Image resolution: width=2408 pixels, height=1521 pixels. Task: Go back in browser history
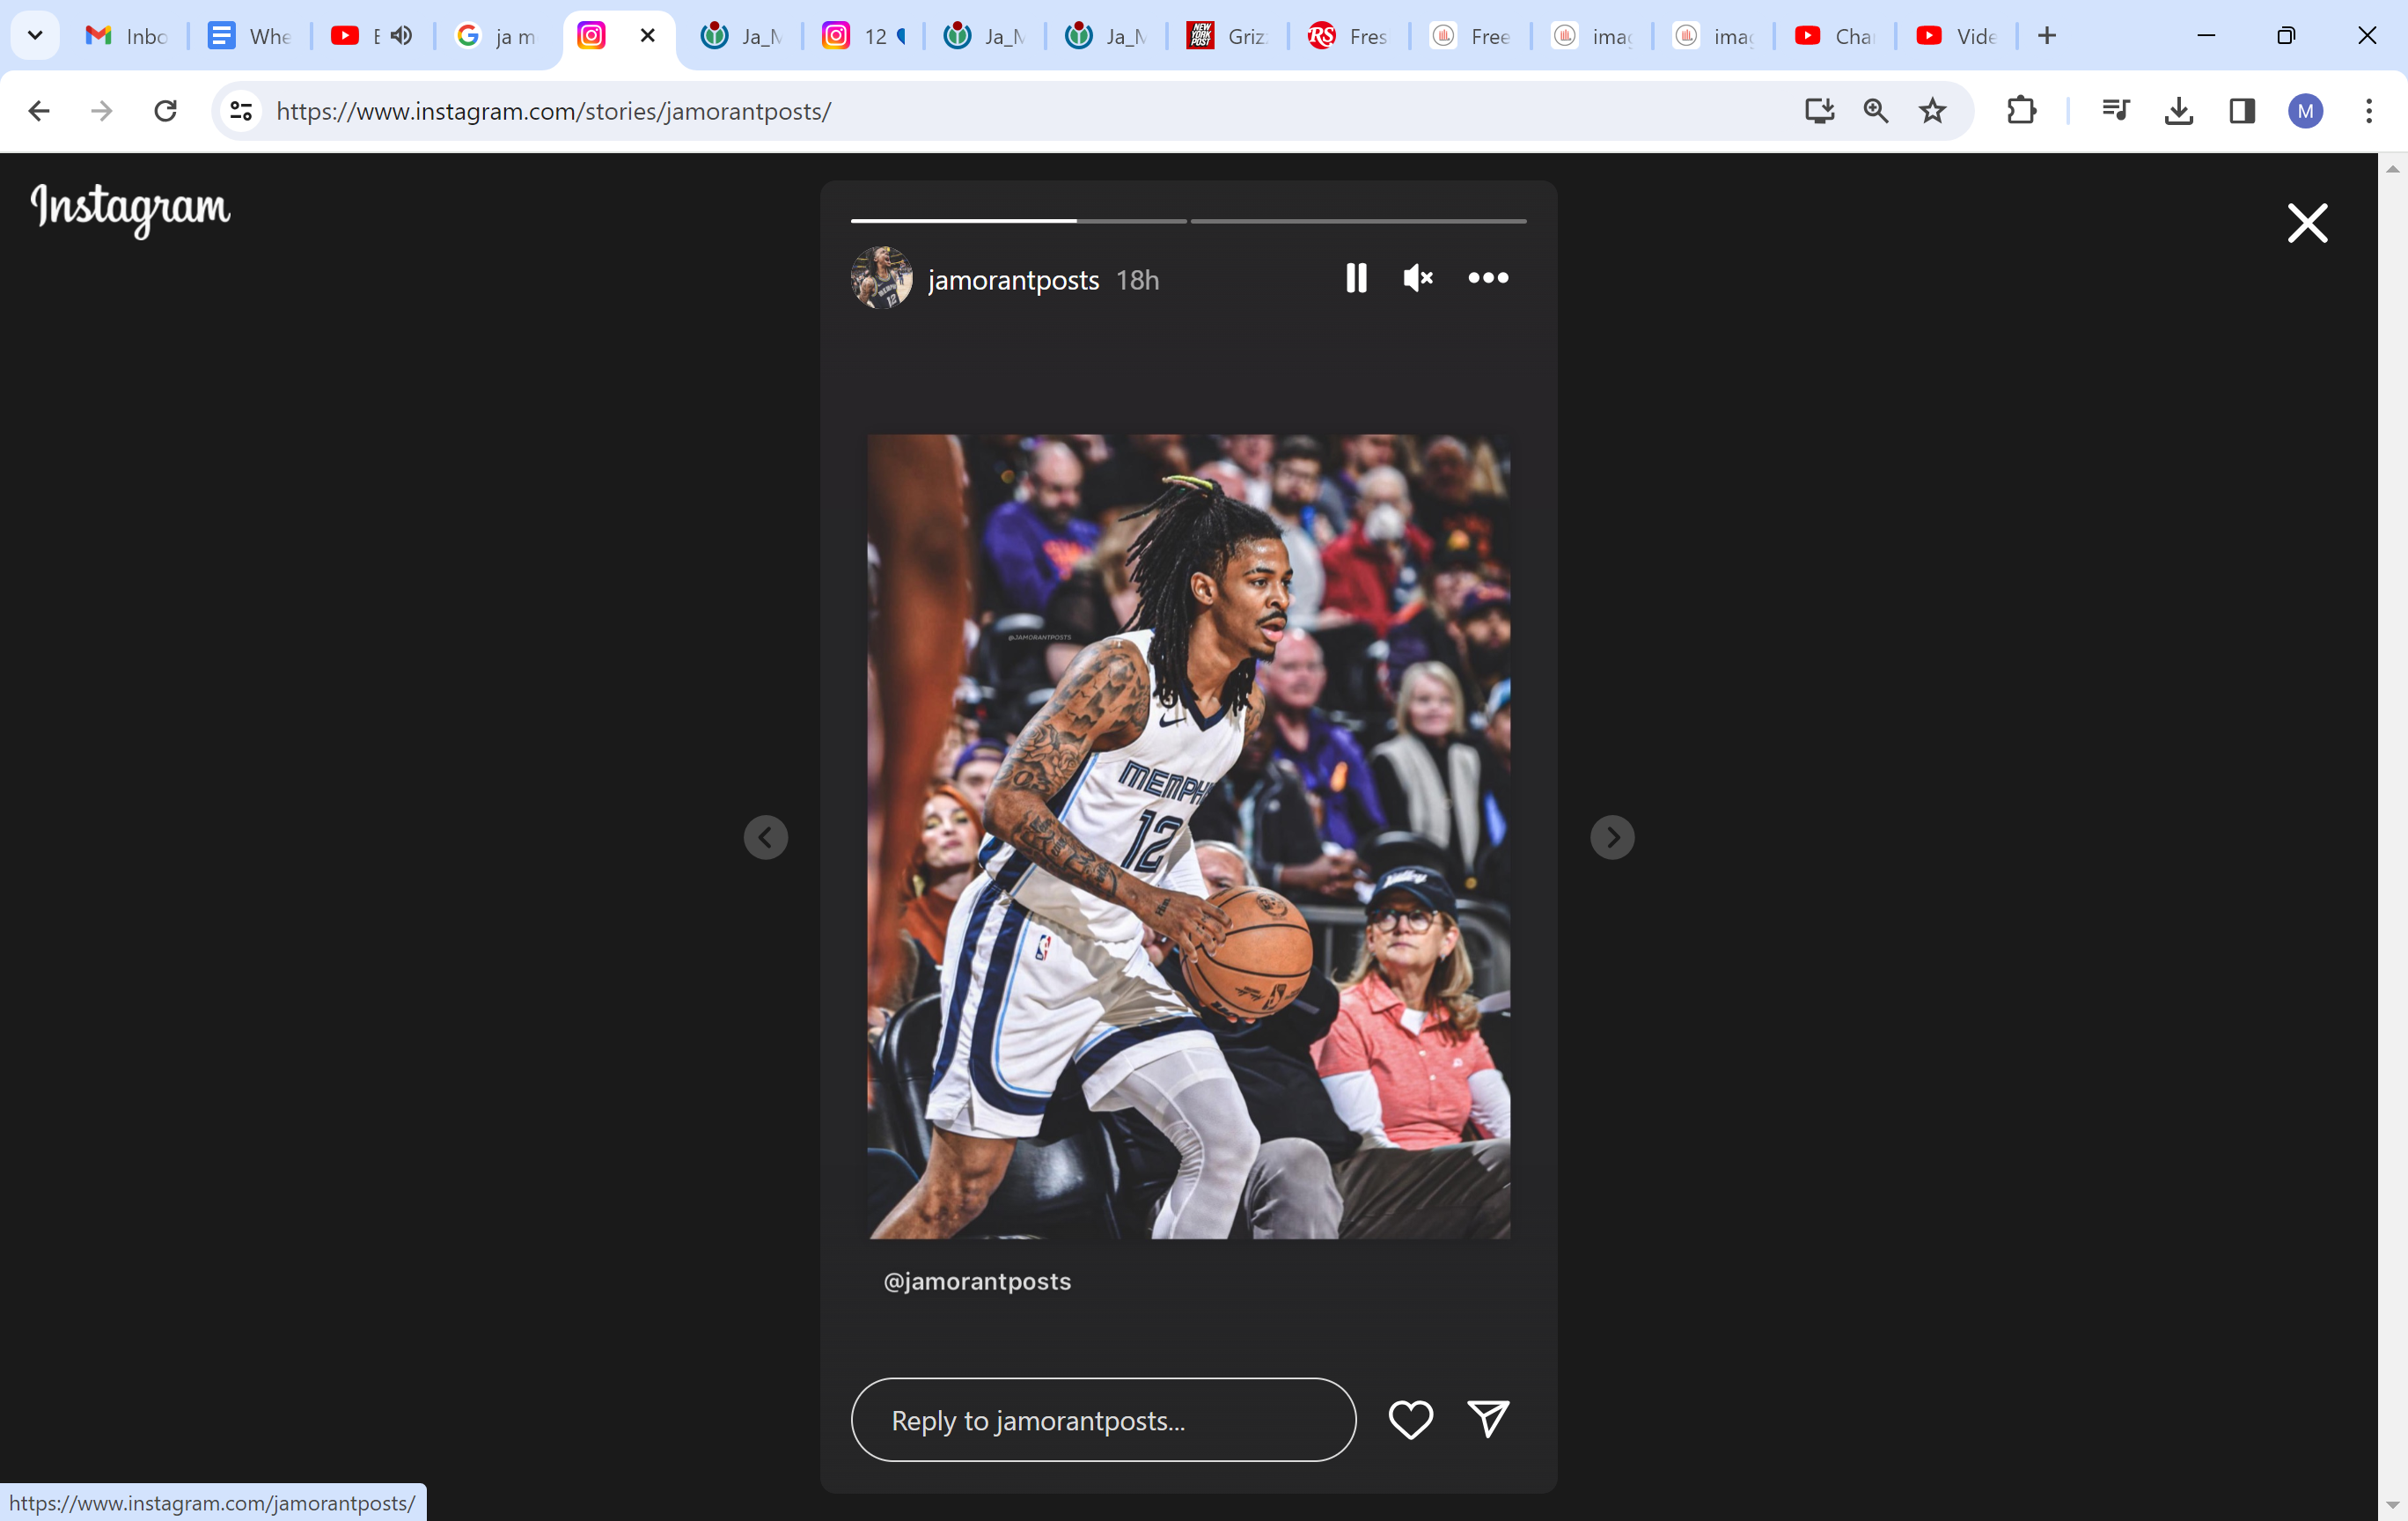tap(38, 111)
